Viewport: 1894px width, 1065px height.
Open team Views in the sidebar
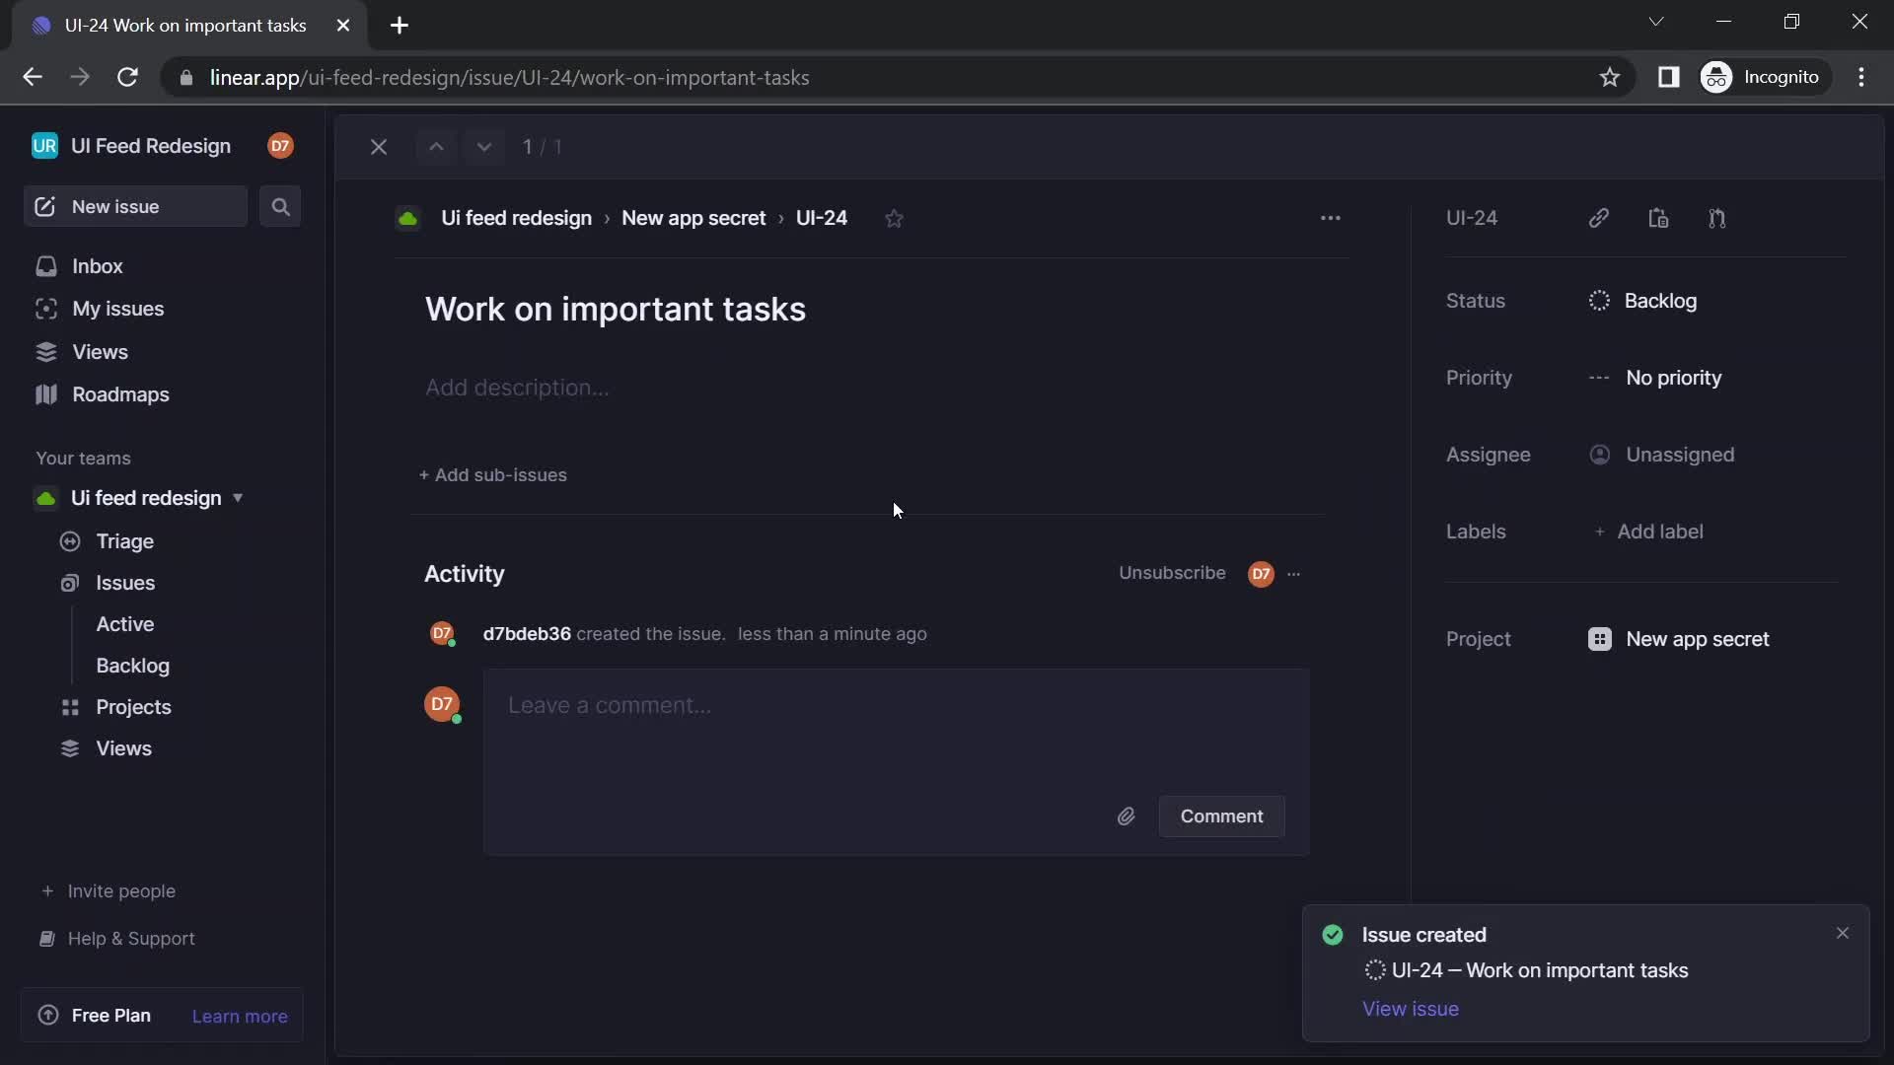point(123,748)
